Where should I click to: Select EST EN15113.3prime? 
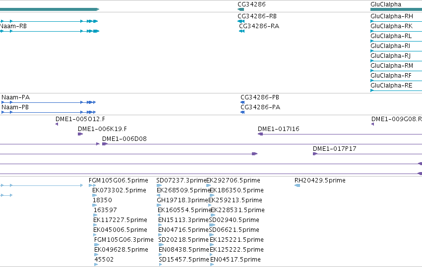[x=183, y=220]
